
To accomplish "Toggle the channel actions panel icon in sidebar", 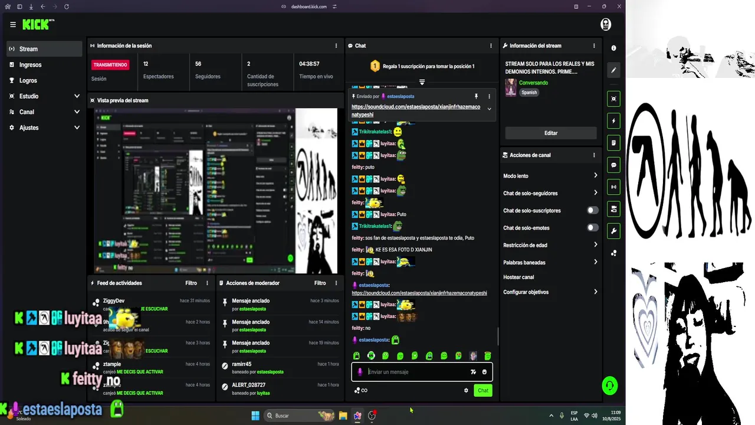I will coord(613,209).
